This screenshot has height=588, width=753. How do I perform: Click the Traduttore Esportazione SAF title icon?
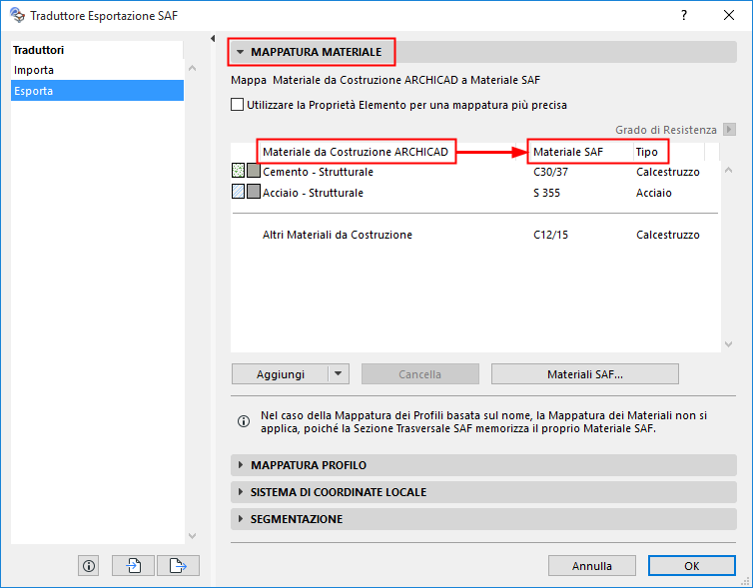pos(17,15)
